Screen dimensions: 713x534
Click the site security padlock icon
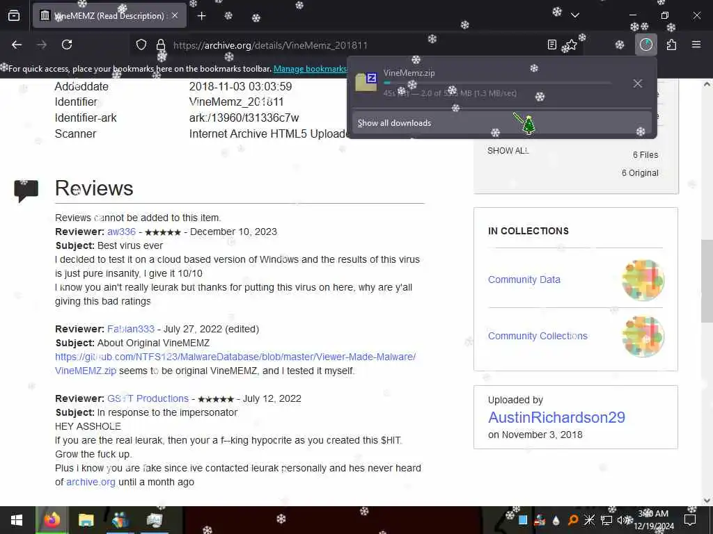pos(161,45)
